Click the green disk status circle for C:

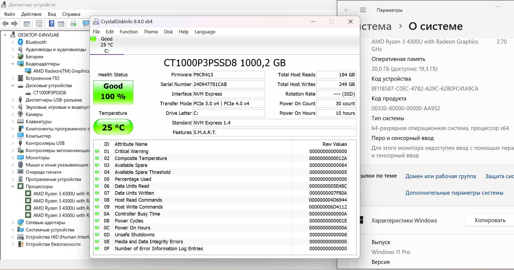click(x=93, y=39)
